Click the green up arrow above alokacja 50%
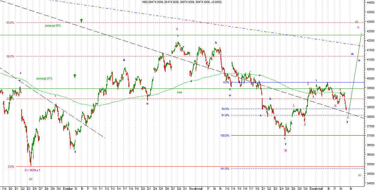Viewport: 375px width, 190px height. click(x=81, y=20)
